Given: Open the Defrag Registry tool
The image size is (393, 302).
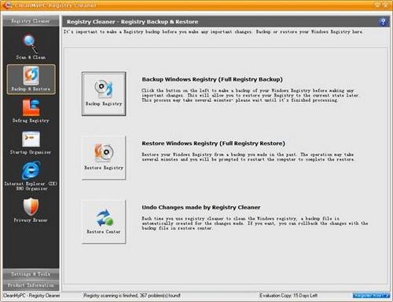Looking at the screenshot, I should (31, 111).
